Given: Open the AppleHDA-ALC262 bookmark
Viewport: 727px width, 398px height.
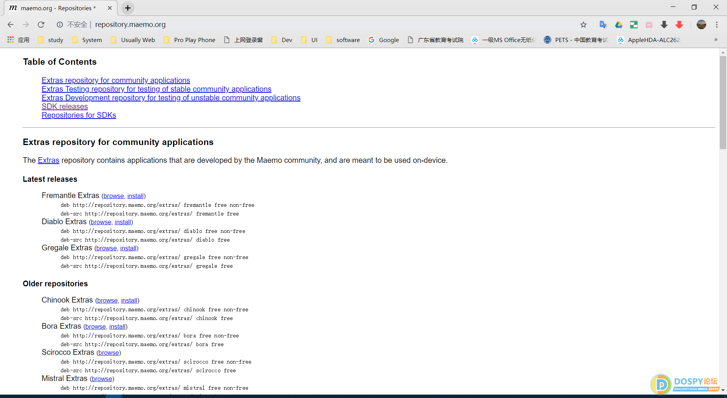Looking at the screenshot, I should [649, 40].
